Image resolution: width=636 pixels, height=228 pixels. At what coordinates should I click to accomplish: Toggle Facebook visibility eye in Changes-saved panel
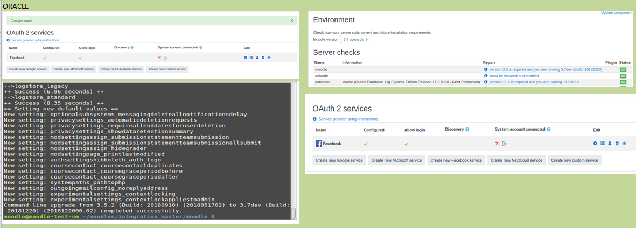pyautogui.click(x=269, y=58)
